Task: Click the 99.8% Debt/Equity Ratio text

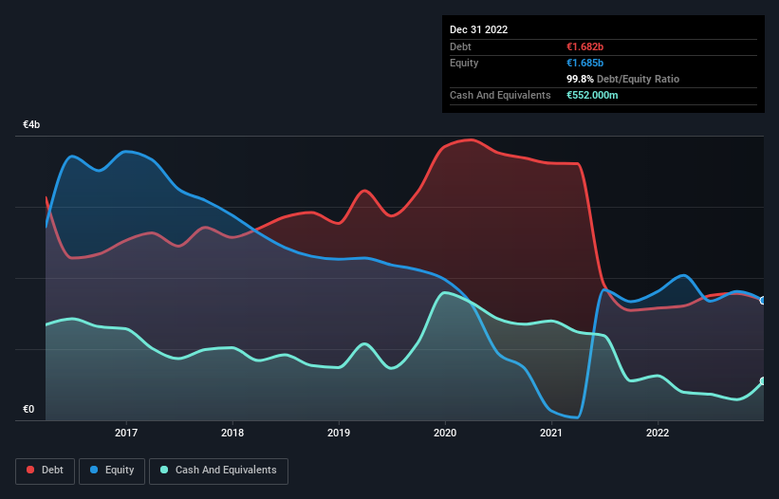Action: pyautogui.click(x=622, y=79)
